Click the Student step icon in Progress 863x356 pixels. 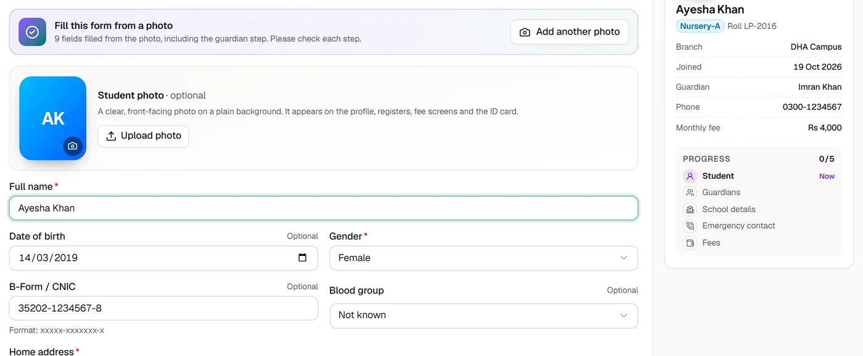pos(690,176)
